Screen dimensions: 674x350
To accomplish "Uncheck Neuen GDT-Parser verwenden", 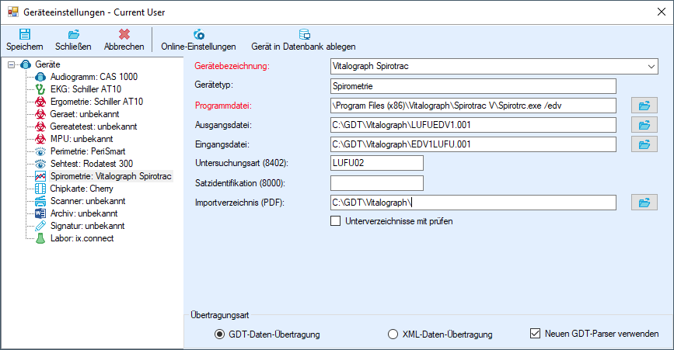I will click(x=535, y=333).
